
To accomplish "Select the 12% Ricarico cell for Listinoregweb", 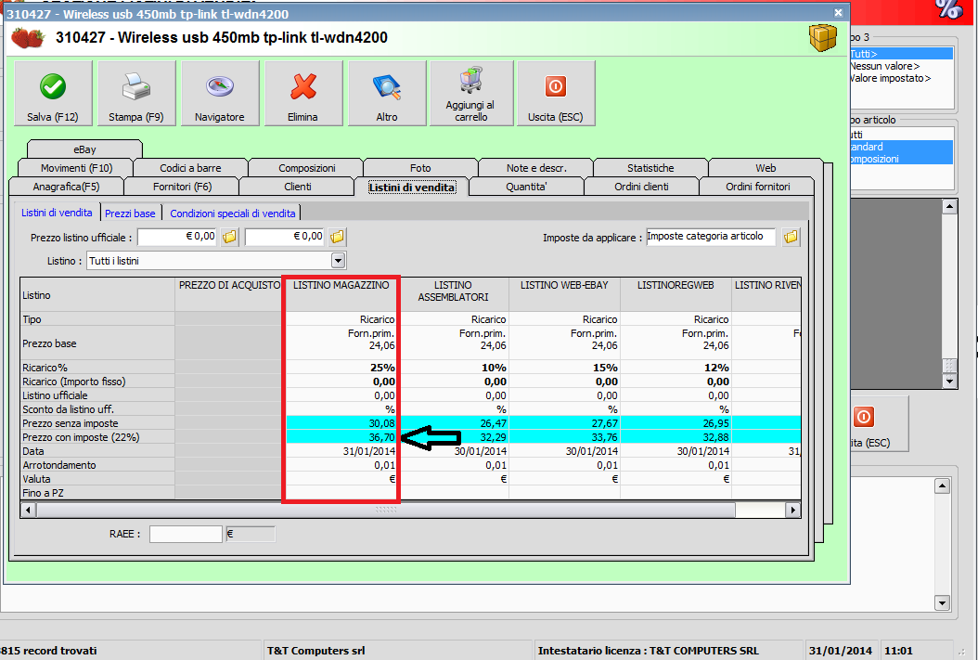I will (x=676, y=368).
